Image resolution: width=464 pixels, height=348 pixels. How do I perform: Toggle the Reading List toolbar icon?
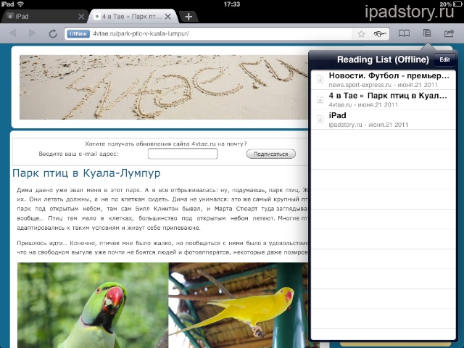[x=427, y=33]
